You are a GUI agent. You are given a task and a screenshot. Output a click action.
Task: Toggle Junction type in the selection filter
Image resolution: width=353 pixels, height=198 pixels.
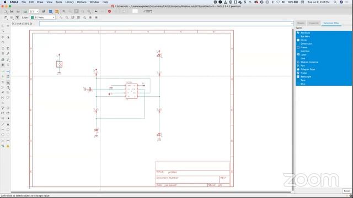click(324, 51)
